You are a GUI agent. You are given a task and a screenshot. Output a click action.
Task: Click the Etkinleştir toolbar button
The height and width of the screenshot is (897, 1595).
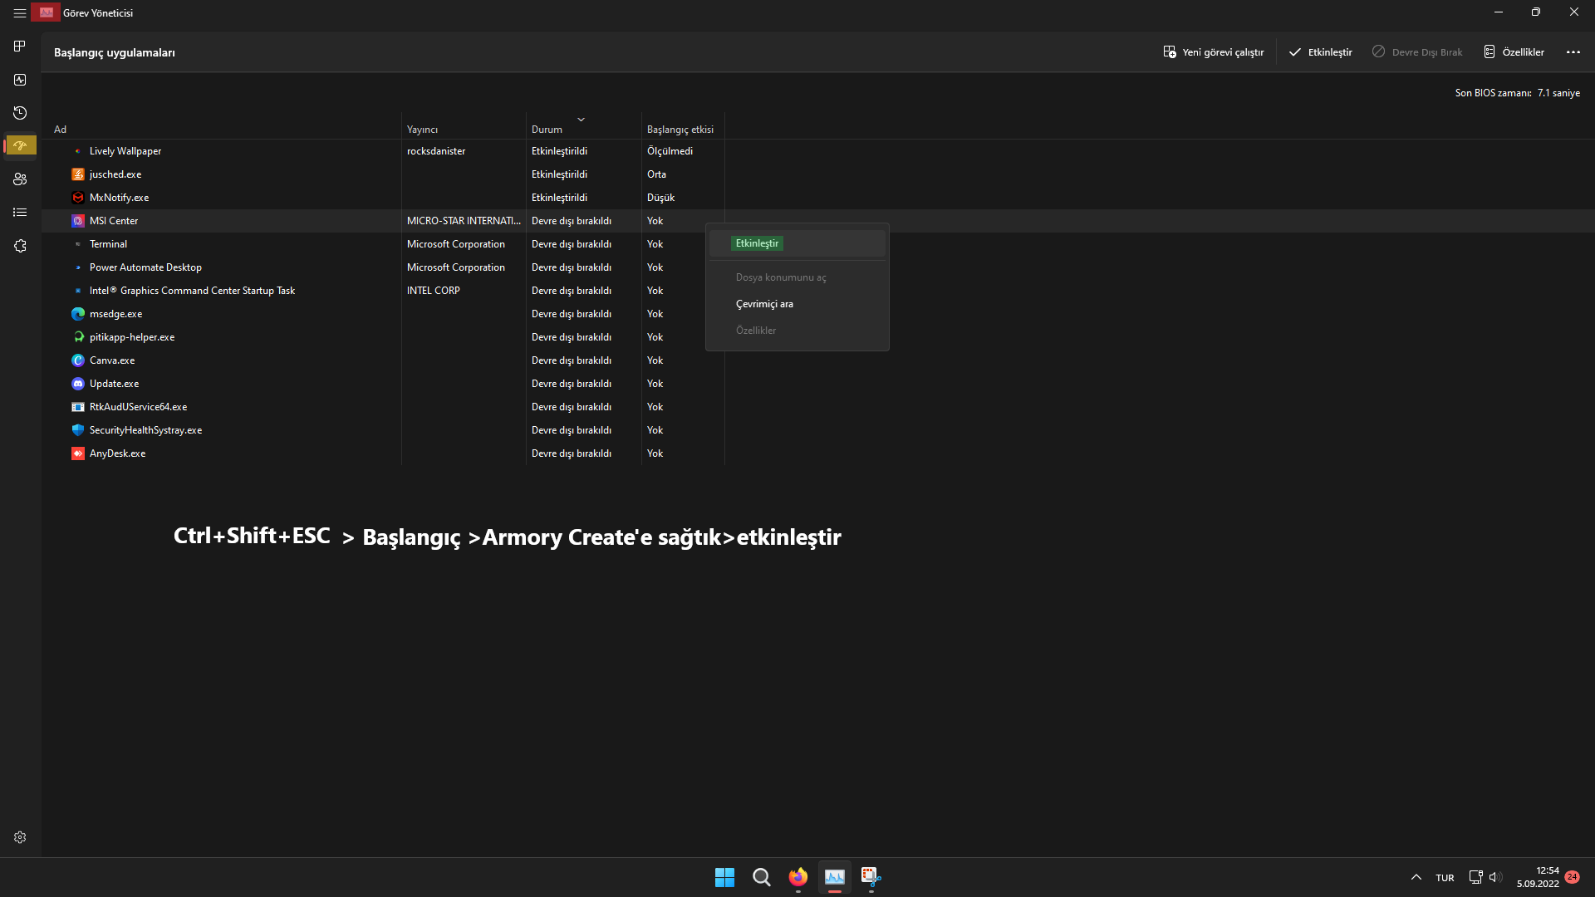pyautogui.click(x=1320, y=52)
